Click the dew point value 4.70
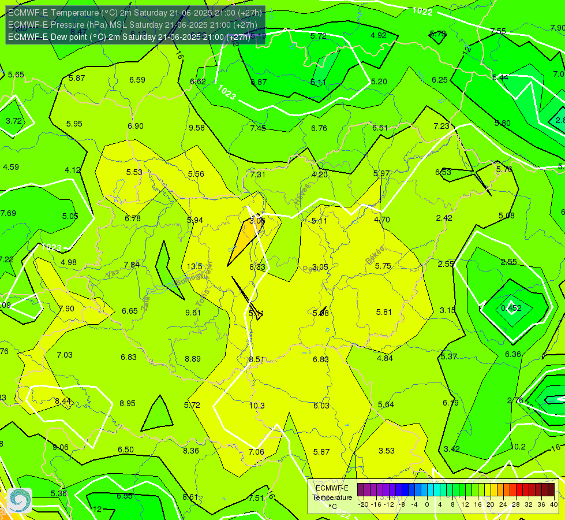 (382, 220)
